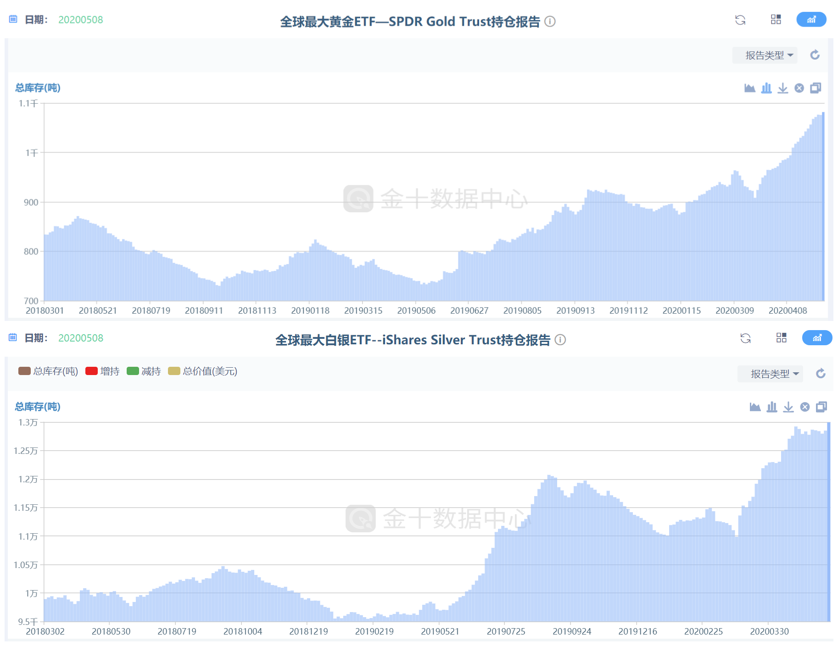Click reload arrow next to gold 报告类型
This screenshot has width=838, height=646.
[815, 55]
